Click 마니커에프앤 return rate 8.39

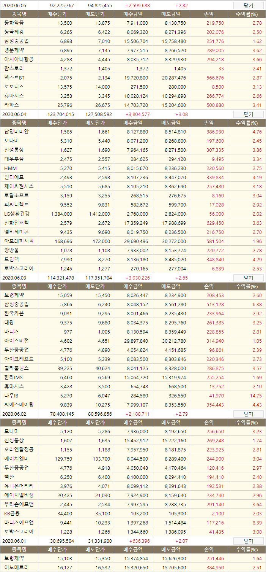point(257,523)
